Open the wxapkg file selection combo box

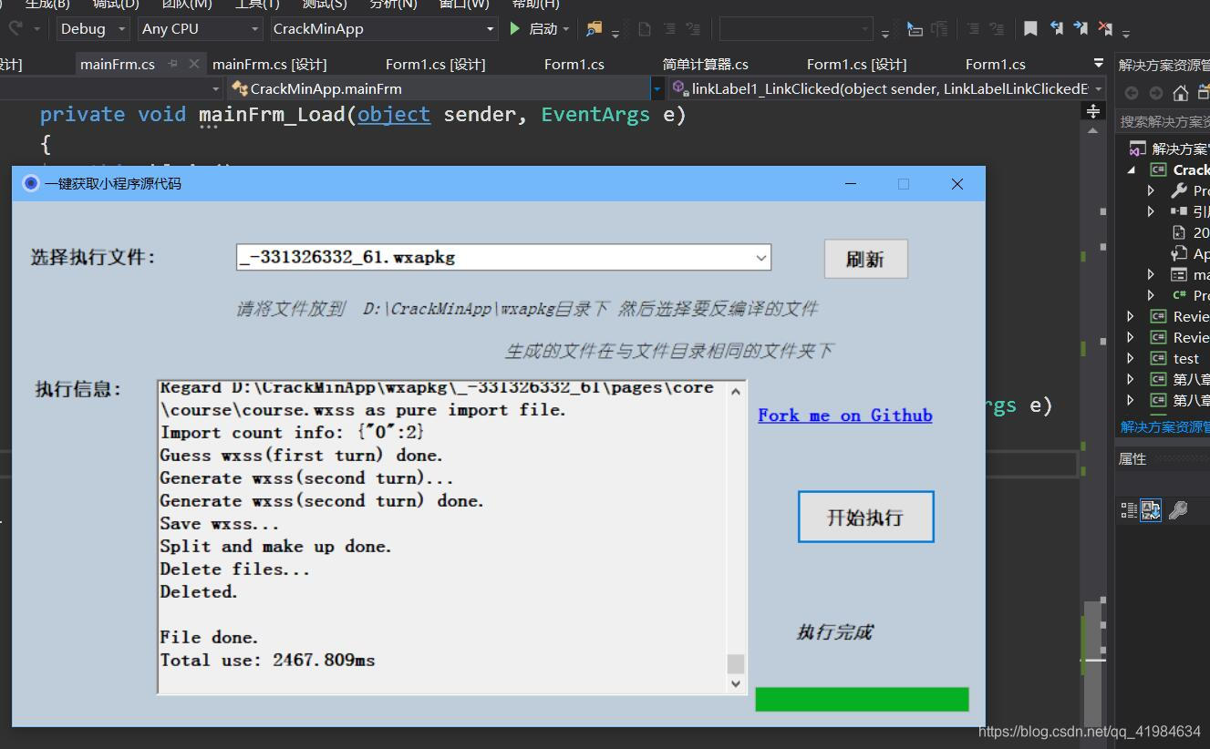point(760,258)
